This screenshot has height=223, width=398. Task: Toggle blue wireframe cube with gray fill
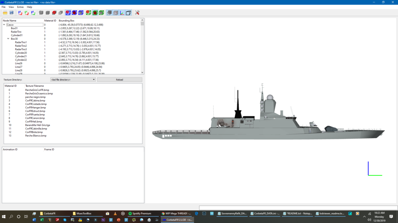click(81, 13)
